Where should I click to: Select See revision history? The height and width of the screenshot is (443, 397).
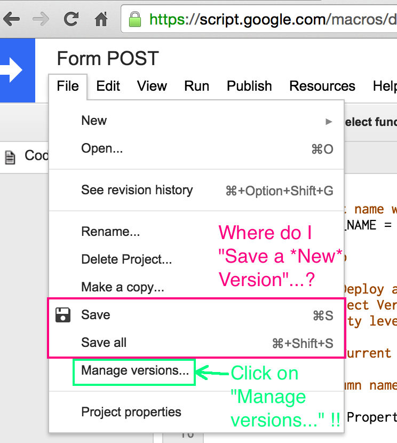(196, 190)
